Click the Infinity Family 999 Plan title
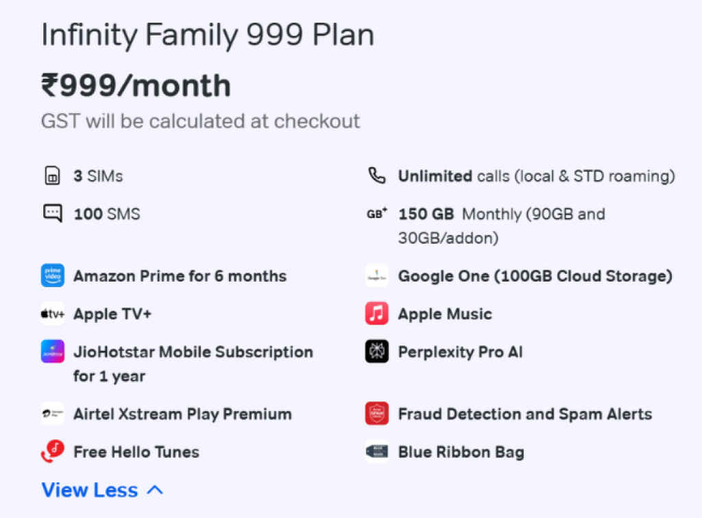The height and width of the screenshot is (518, 702). [207, 34]
